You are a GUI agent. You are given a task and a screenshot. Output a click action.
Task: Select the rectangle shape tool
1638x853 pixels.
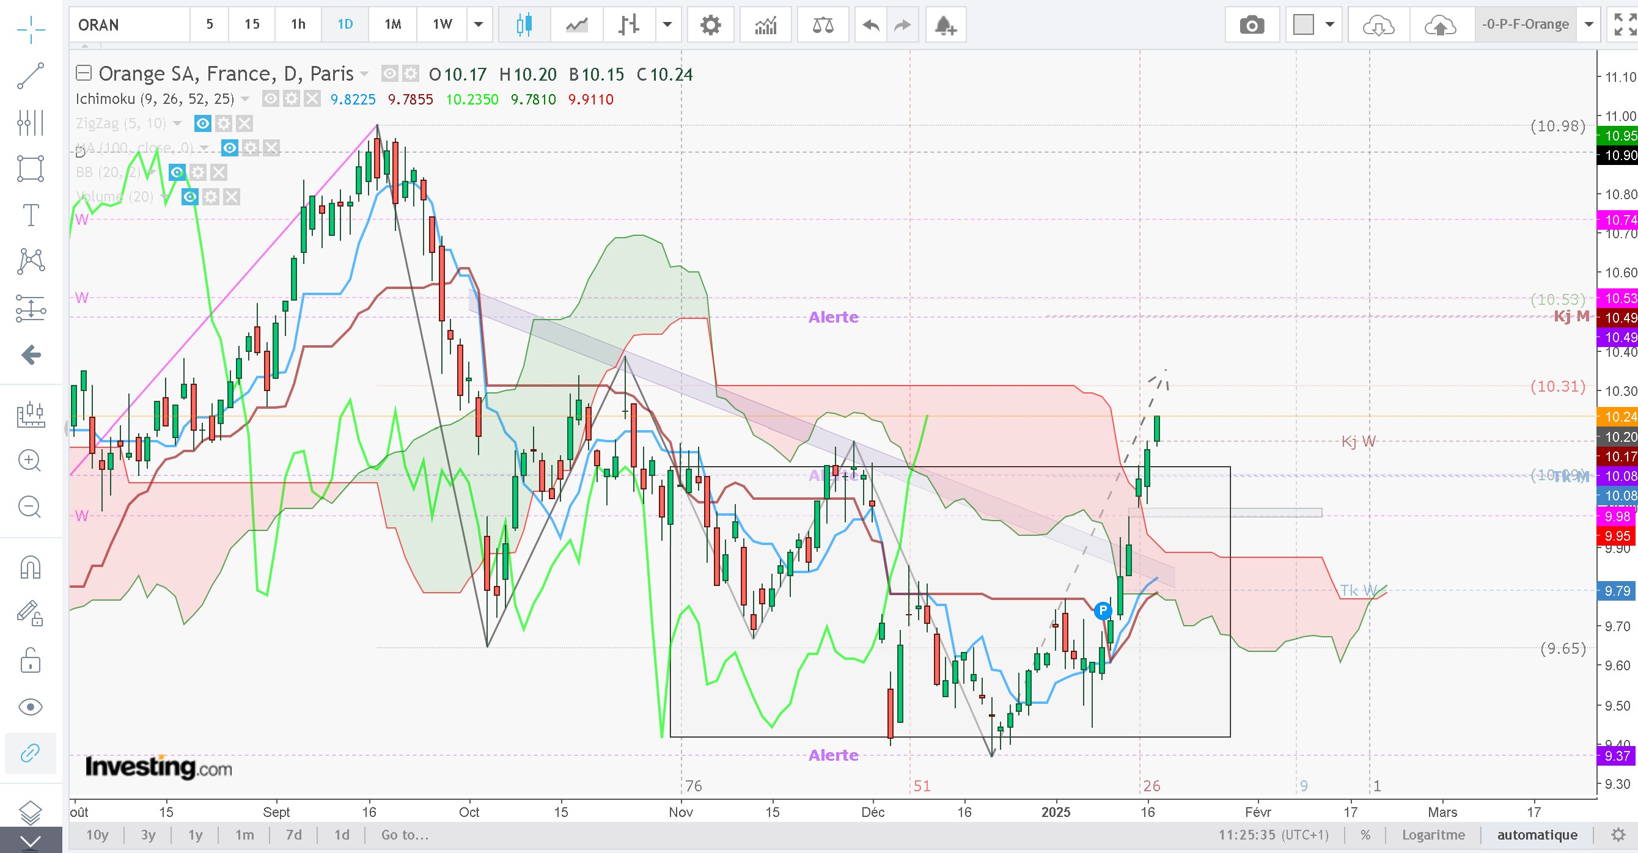tap(31, 169)
